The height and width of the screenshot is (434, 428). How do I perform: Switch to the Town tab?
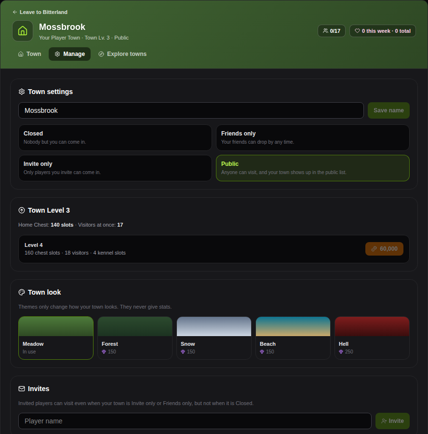pos(29,54)
